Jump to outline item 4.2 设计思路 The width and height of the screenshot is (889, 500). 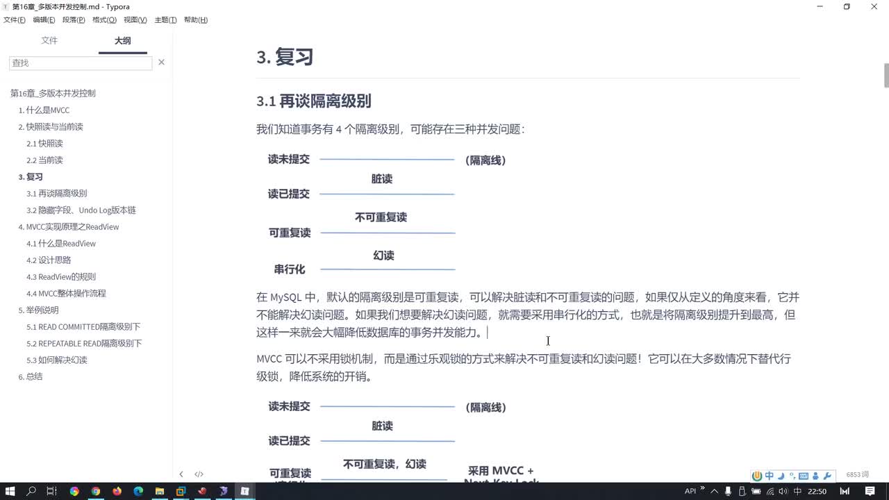point(49,260)
